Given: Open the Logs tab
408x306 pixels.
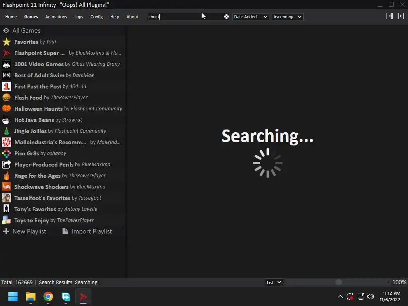Looking at the screenshot, I should (78, 17).
